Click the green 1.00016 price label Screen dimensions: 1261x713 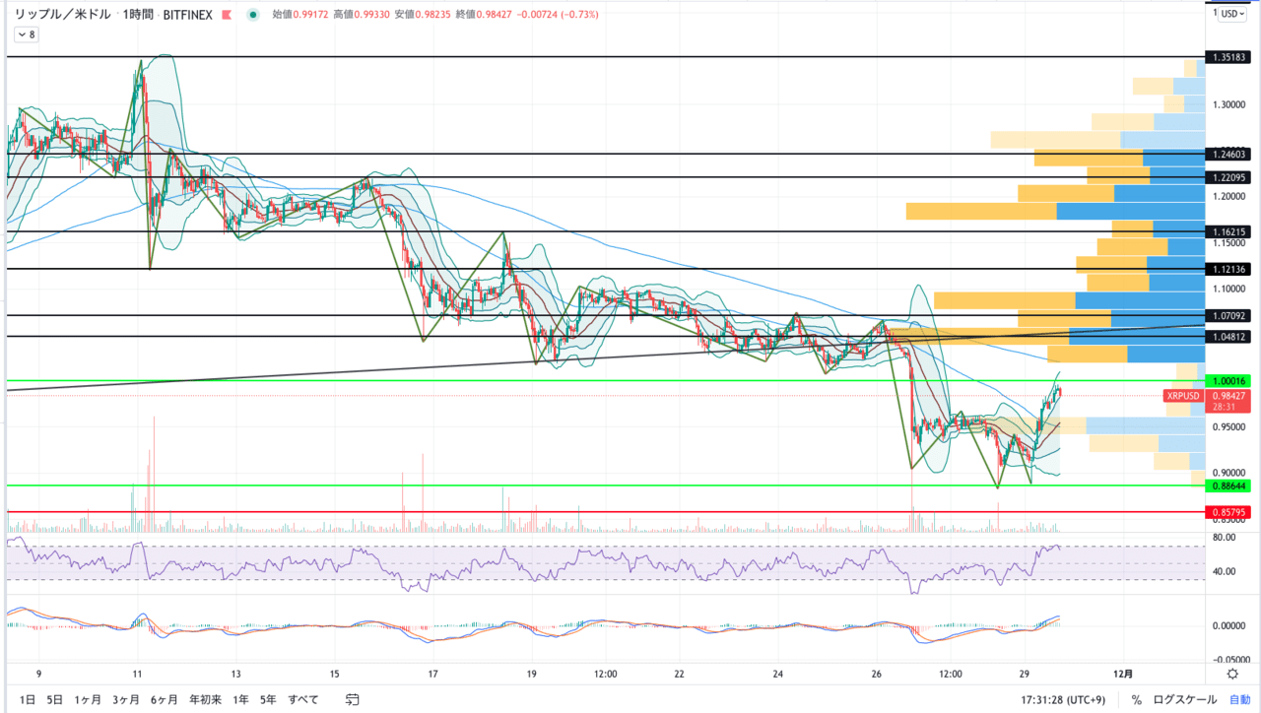click(x=1229, y=381)
